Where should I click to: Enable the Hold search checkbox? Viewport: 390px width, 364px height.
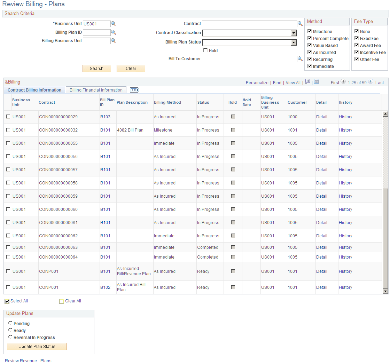[205, 50]
